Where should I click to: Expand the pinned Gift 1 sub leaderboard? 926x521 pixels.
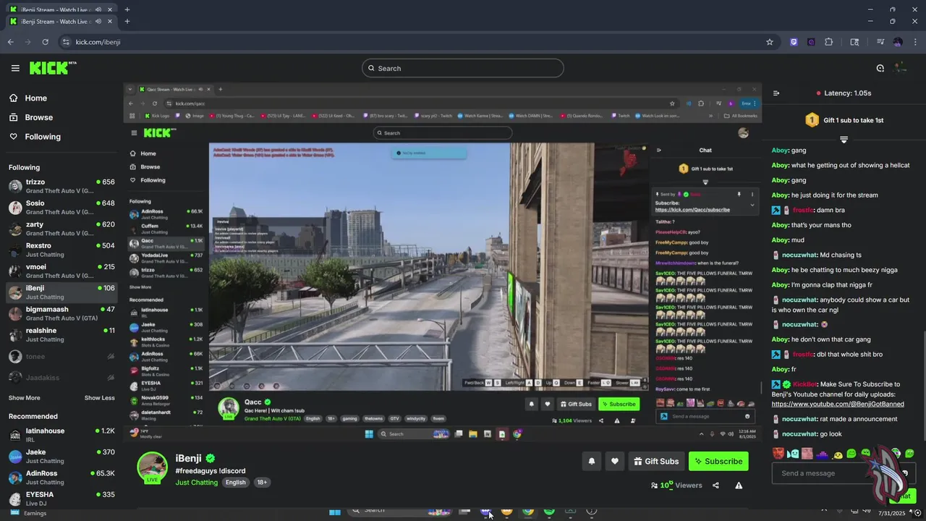[x=844, y=139]
